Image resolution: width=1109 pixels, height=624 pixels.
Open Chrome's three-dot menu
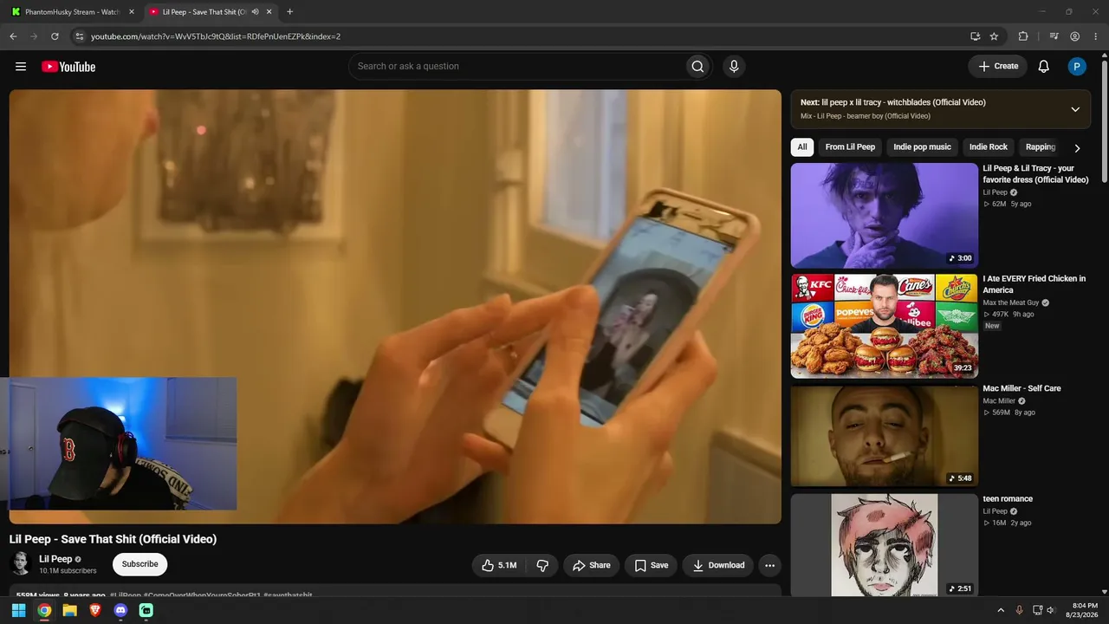coord(1096,36)
